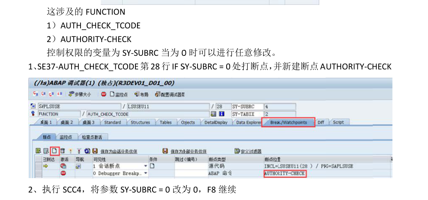Click the trash delete breakpoint icon

pos(63,151)
